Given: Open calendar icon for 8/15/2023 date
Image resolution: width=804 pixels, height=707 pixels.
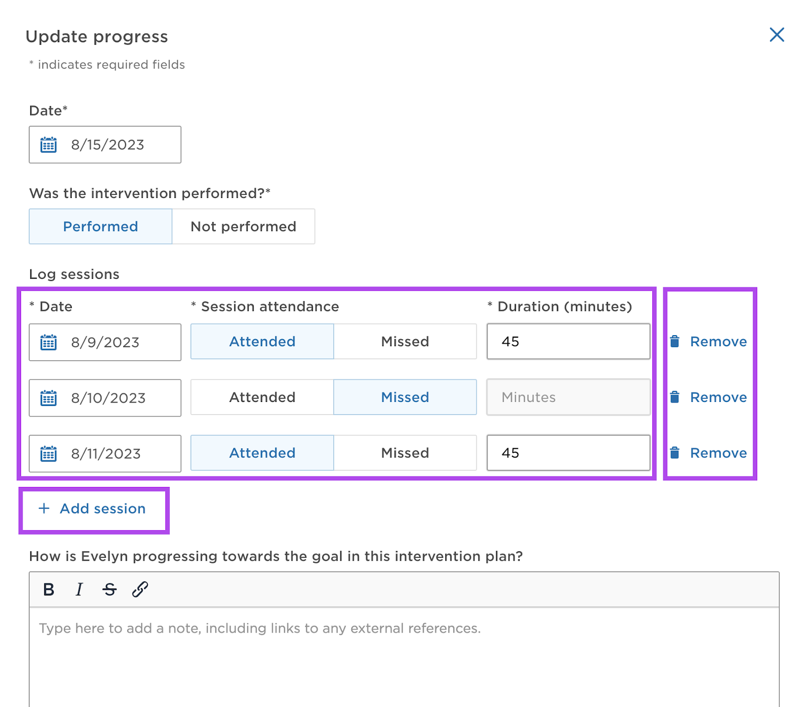Looking at the screenshot, I should point(49,145).
